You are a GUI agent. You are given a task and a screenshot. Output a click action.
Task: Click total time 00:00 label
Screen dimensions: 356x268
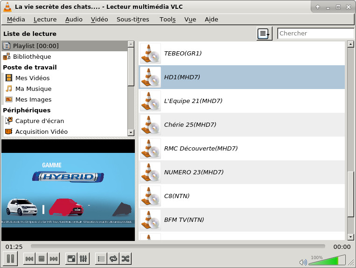[x=342, y=247]
